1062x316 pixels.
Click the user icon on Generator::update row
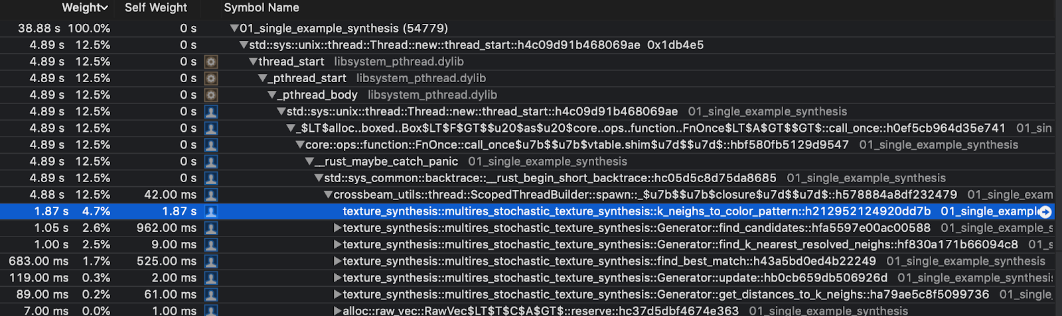(211, 278)
